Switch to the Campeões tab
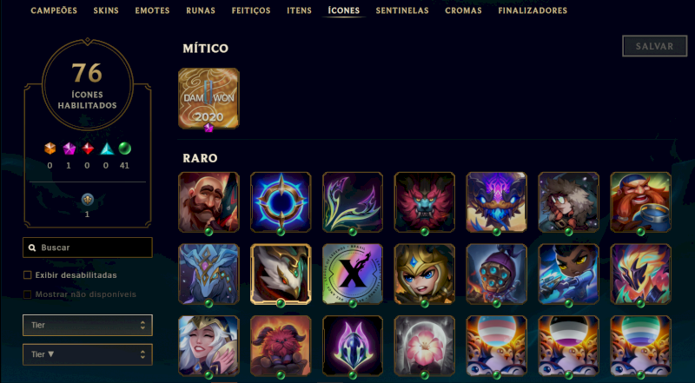Viewport: 695px width, 383px height. pyautogui.click(x=54, y=10)
